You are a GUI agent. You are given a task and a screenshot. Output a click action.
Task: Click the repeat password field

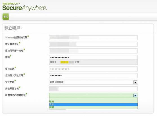pos(93,69)
